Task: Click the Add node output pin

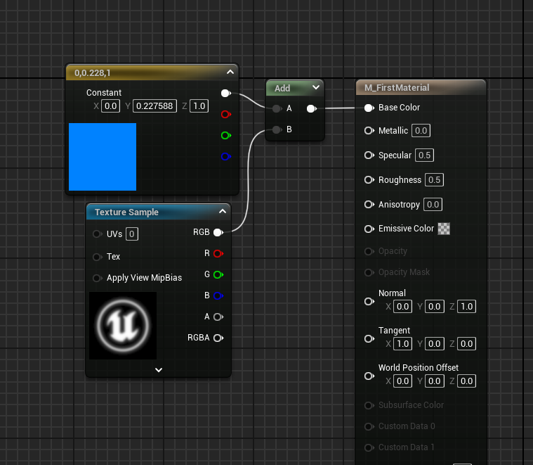Action: click(311, 108)
